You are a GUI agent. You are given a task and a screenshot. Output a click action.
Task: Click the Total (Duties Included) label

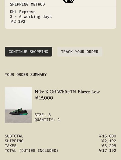32,151
